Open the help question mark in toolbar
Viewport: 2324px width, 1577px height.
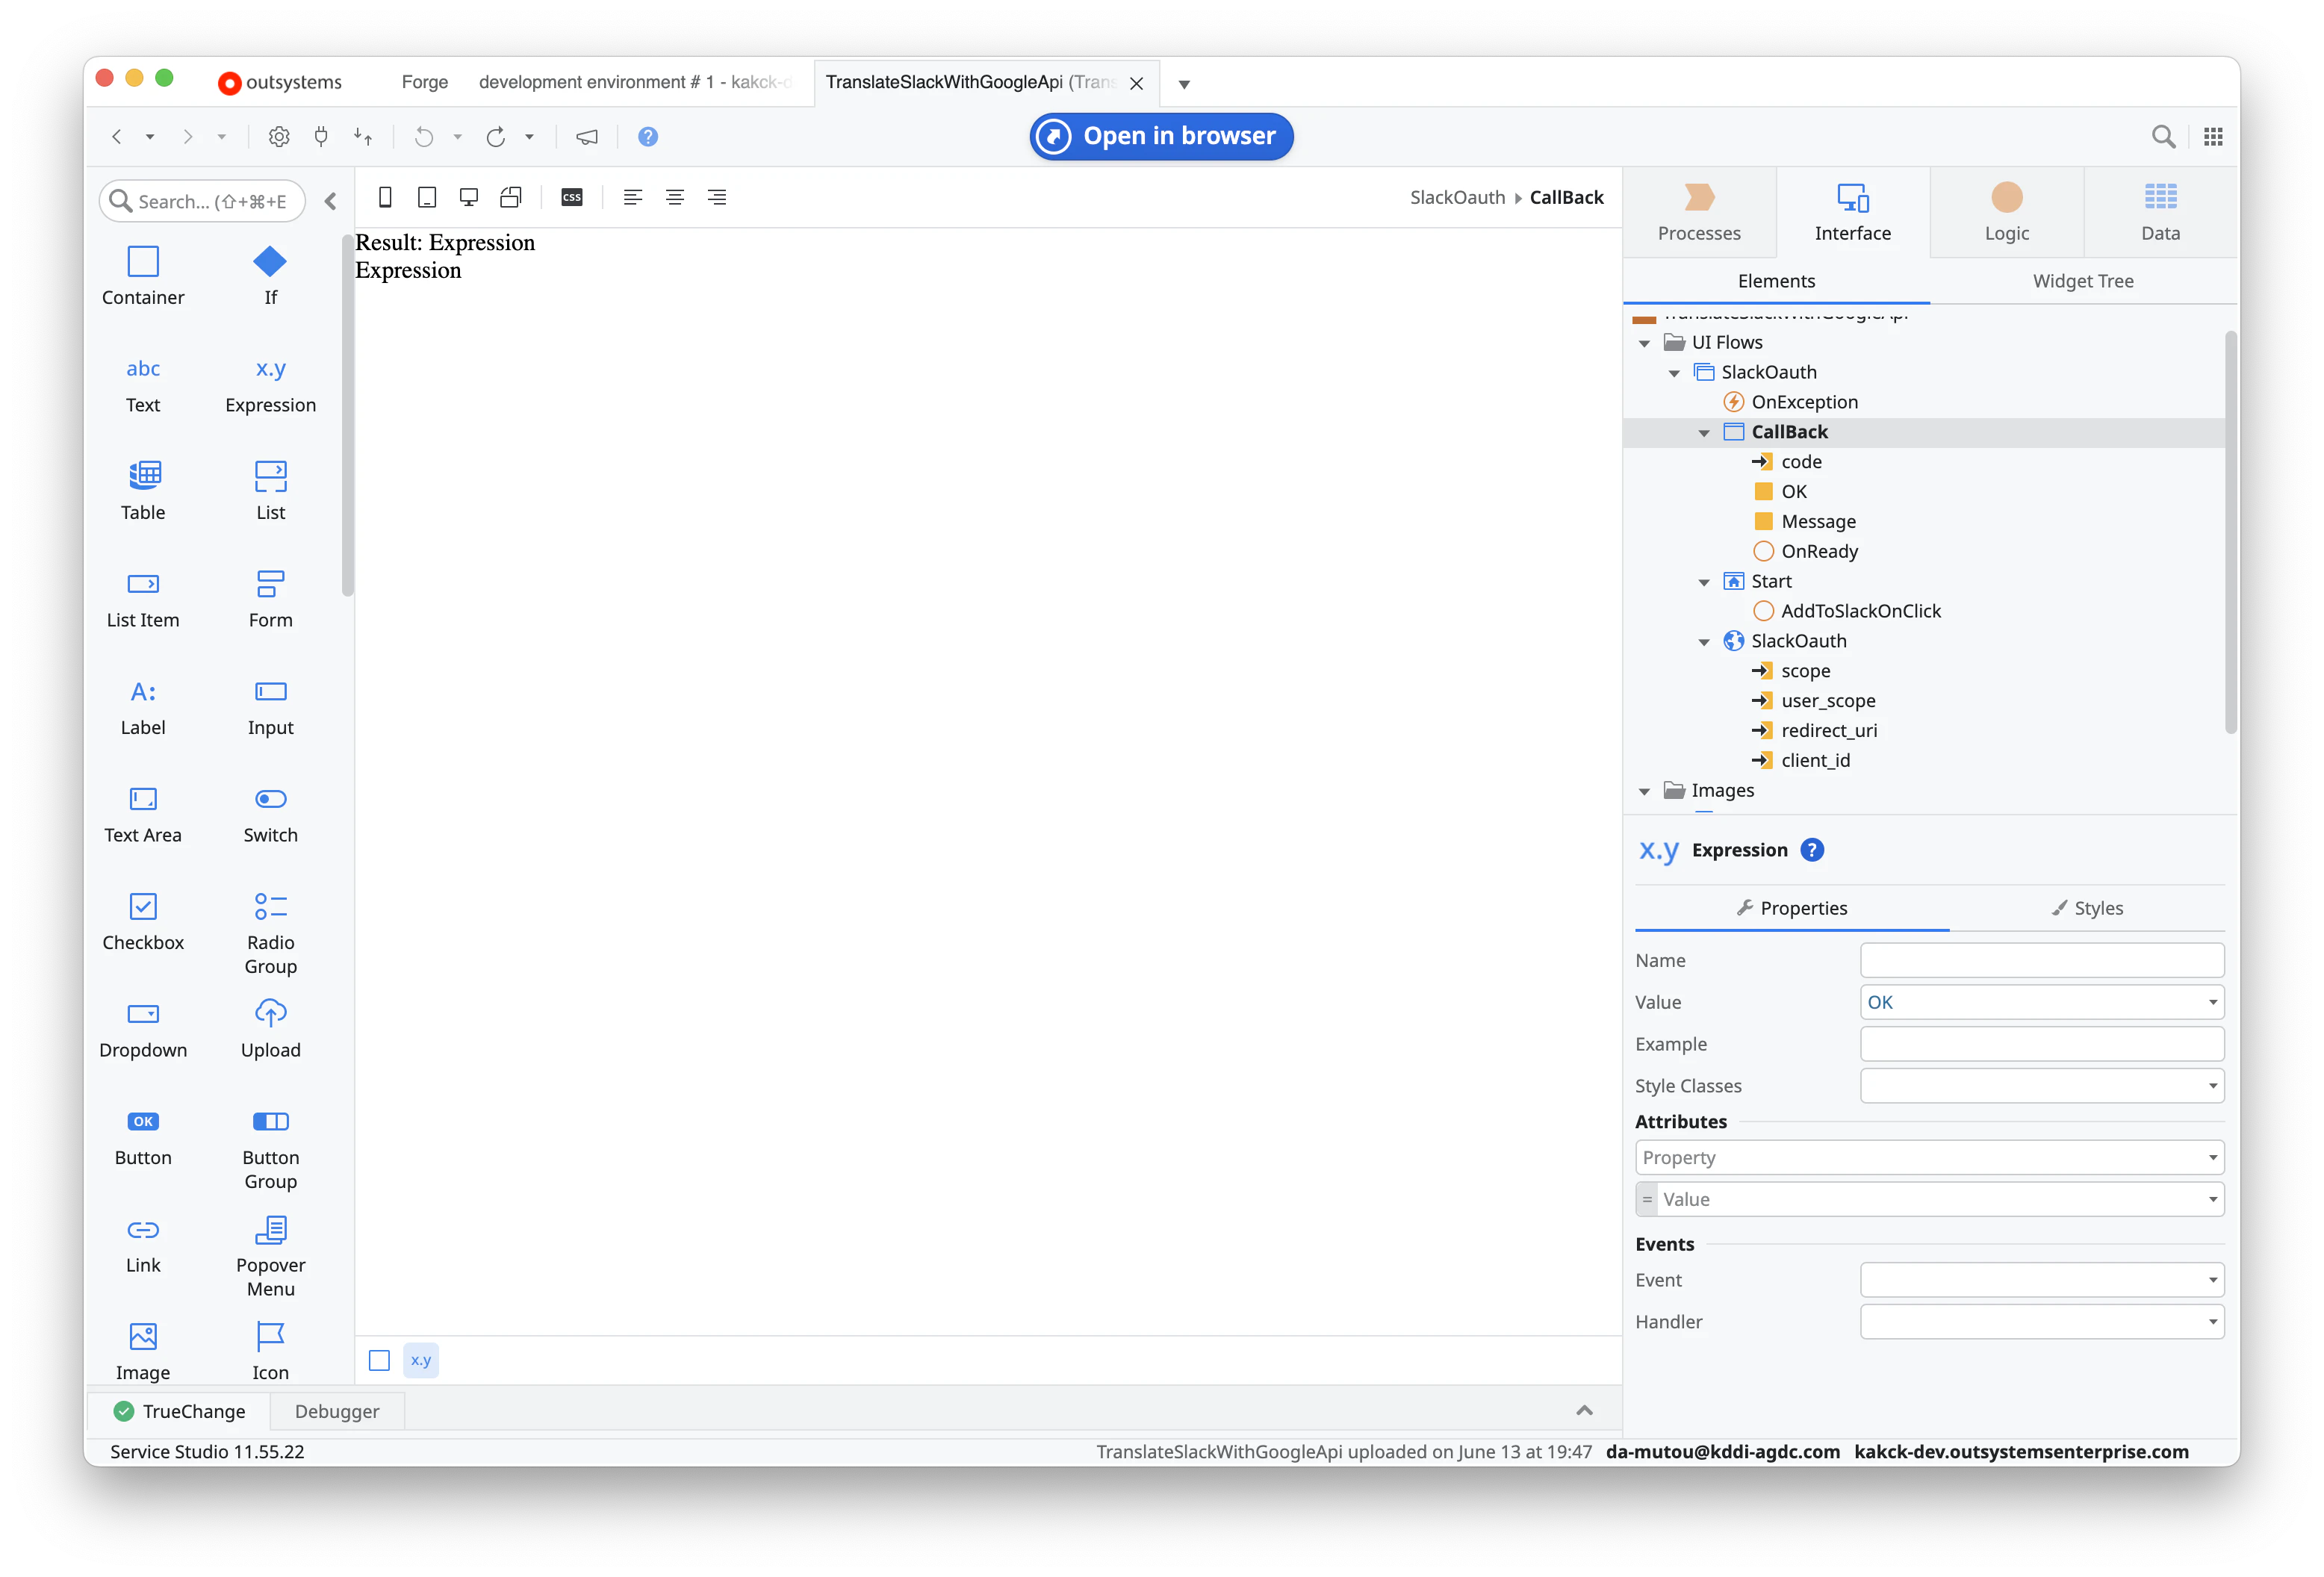pos(648,136)
